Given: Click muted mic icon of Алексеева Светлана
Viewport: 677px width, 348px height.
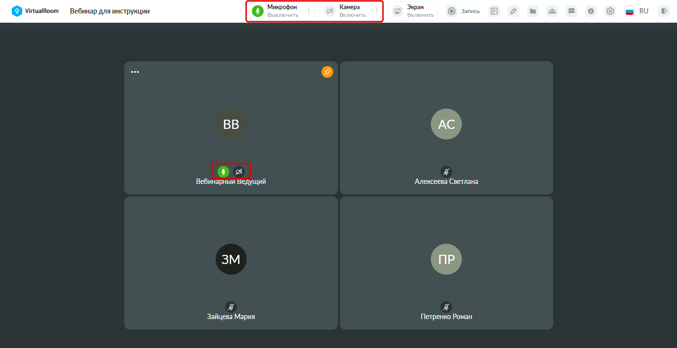Looking at the screenshot, I should pos(446,171).
